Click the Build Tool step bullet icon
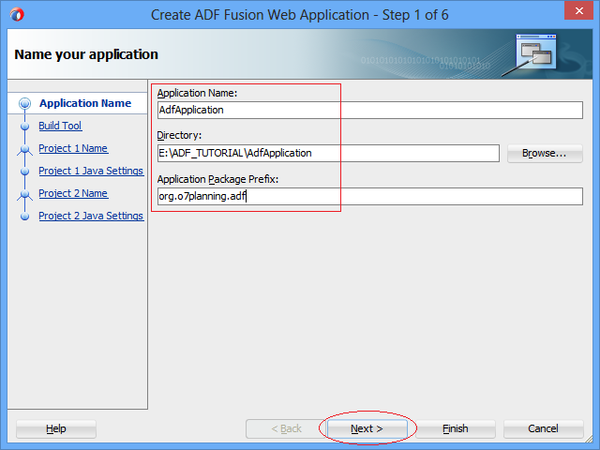The height and width of the screenshot is (450, 600). 25,126
